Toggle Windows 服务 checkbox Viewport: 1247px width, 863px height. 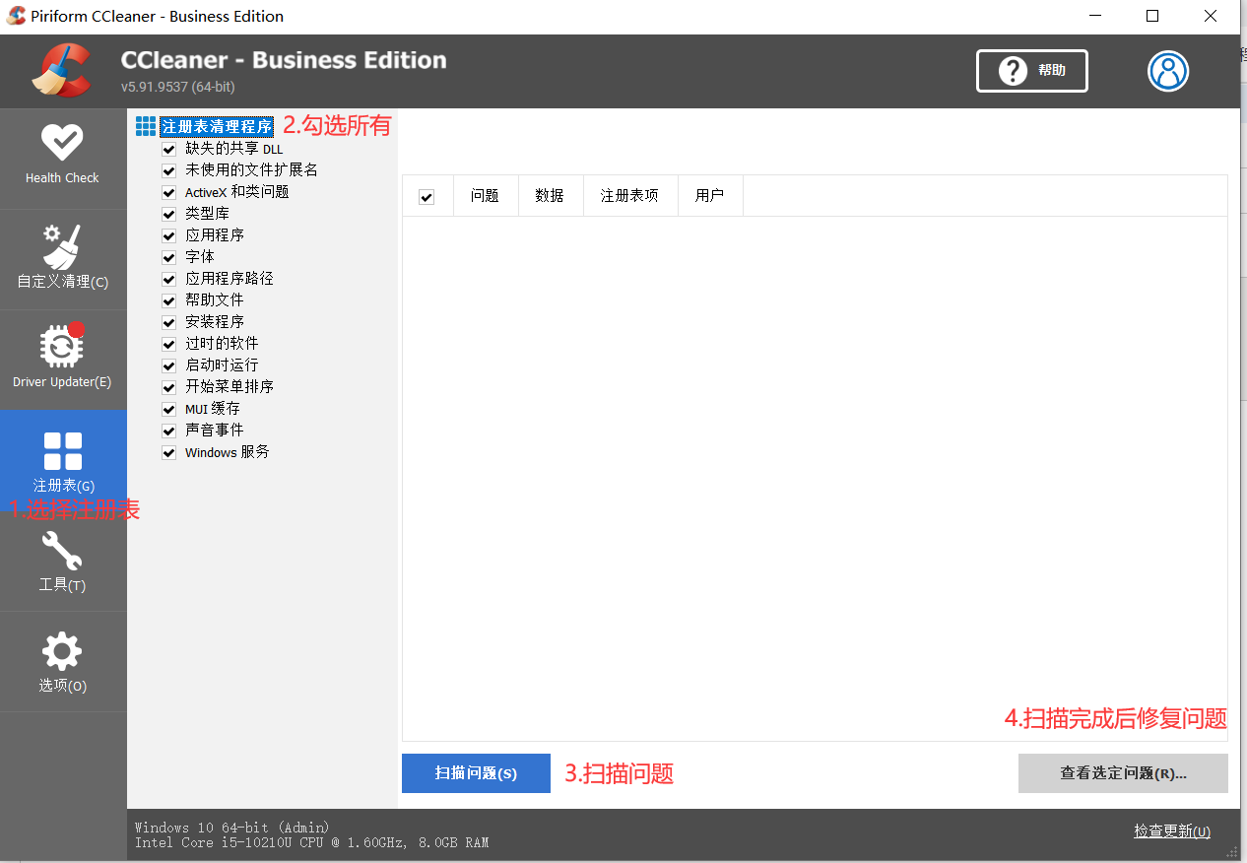pyautogui.click(x=168, y=452)
